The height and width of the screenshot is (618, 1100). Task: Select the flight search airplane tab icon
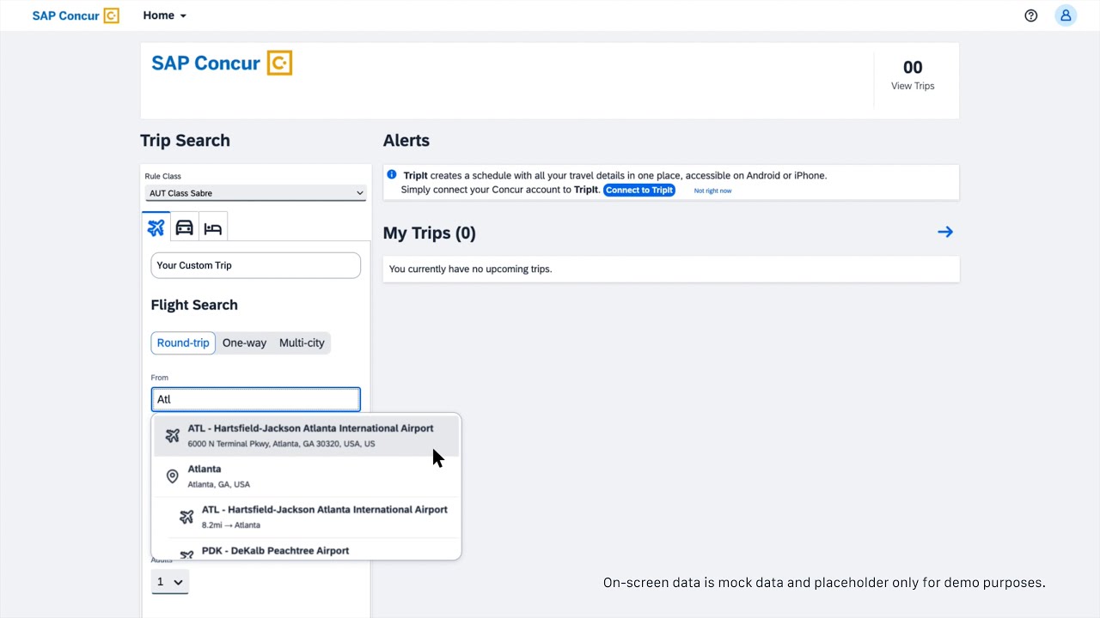tap(156, 227)
